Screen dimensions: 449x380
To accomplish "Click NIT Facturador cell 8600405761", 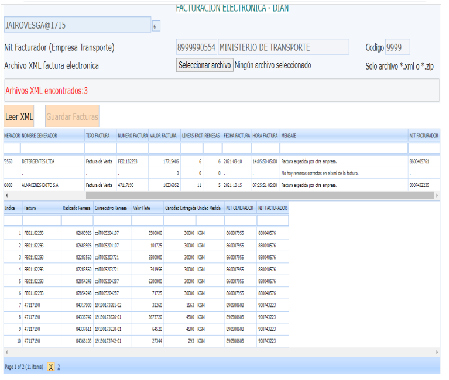I will (x=424, y=161).
